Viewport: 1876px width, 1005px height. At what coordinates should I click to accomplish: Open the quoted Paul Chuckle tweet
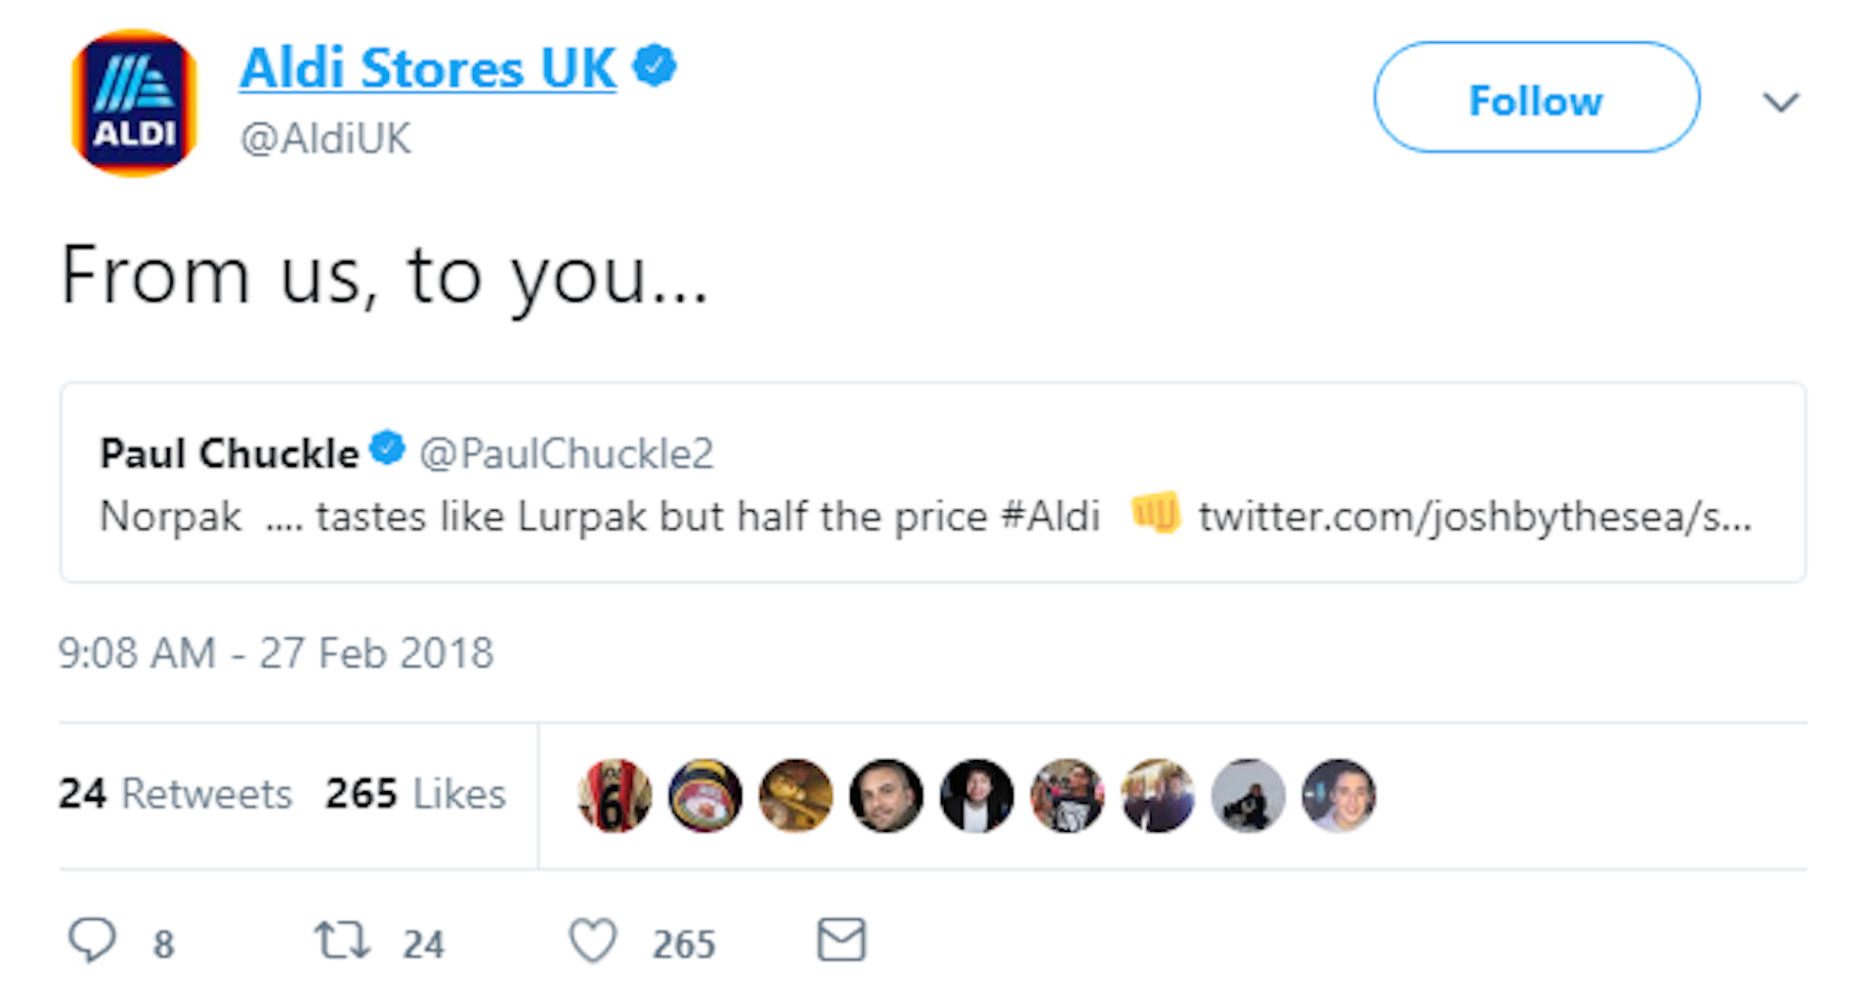(933, 547)
